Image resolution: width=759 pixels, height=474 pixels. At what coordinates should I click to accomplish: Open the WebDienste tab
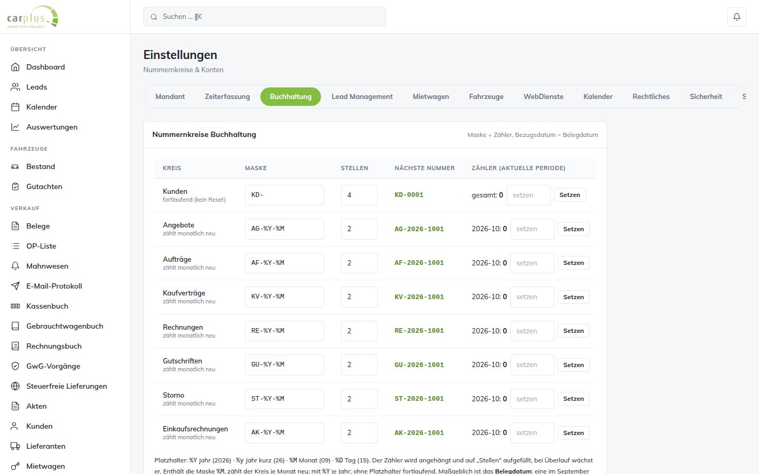pyautogui.click(x=543, y=96)
